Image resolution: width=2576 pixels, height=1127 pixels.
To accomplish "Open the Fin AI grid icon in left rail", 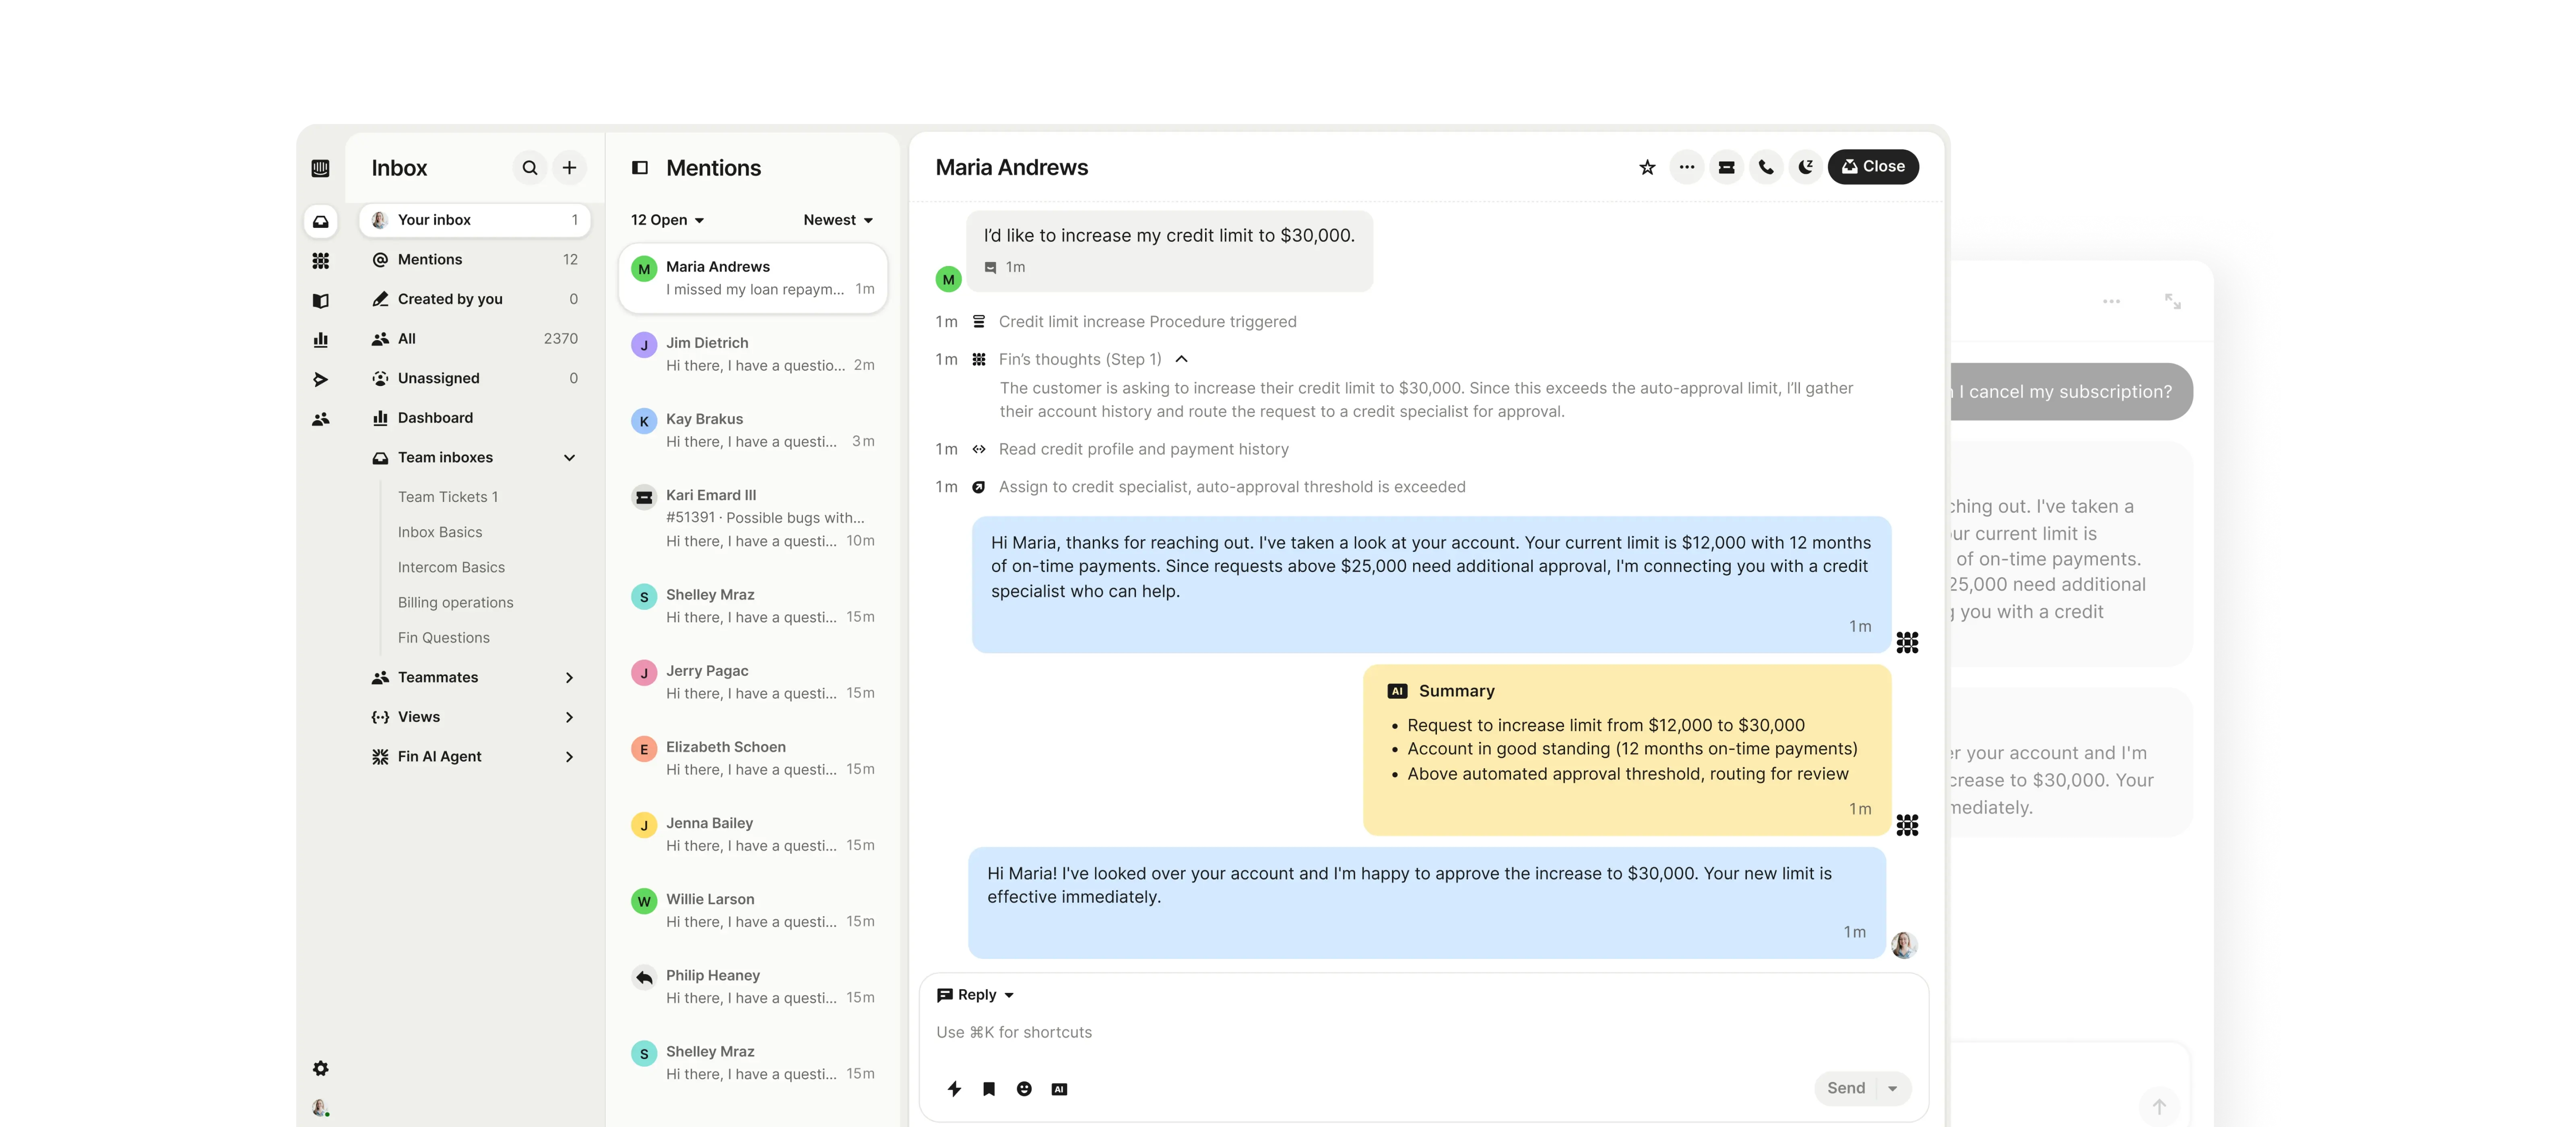I will (320, 261).
